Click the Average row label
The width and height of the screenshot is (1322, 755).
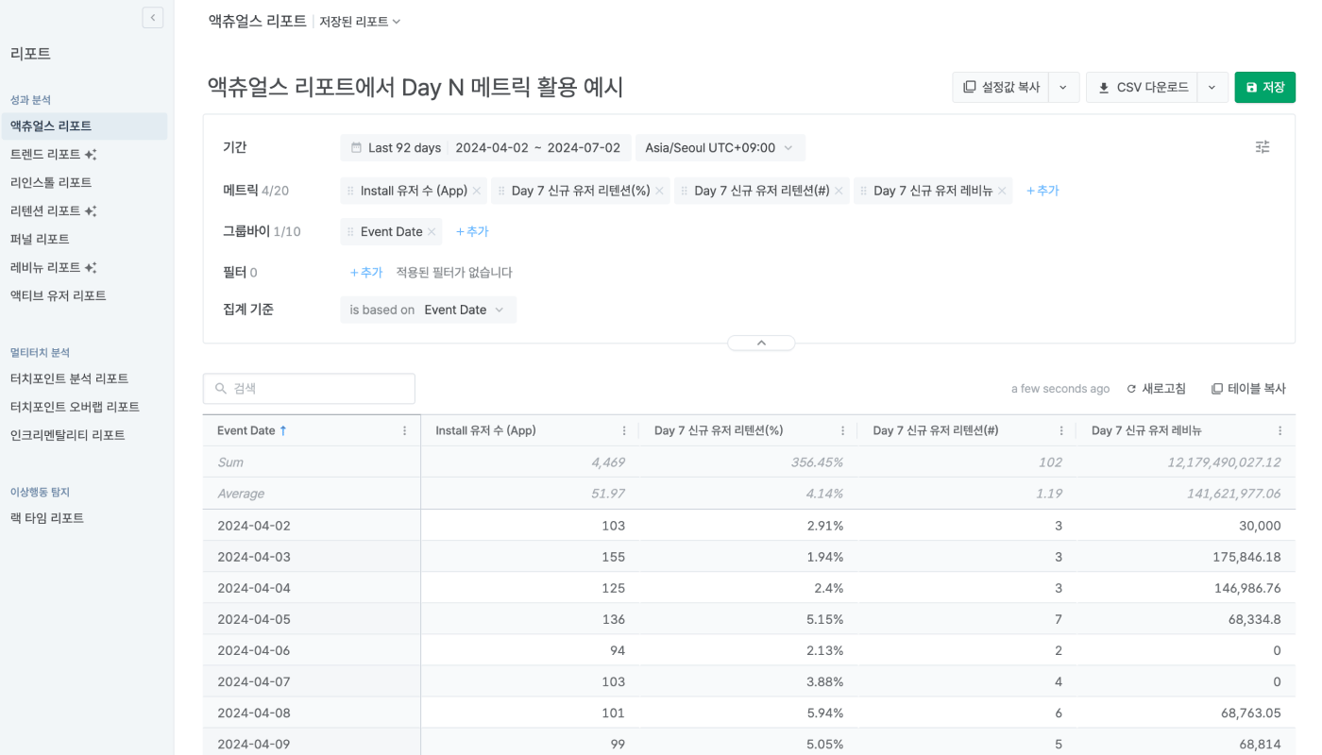[x=241, y=494]
